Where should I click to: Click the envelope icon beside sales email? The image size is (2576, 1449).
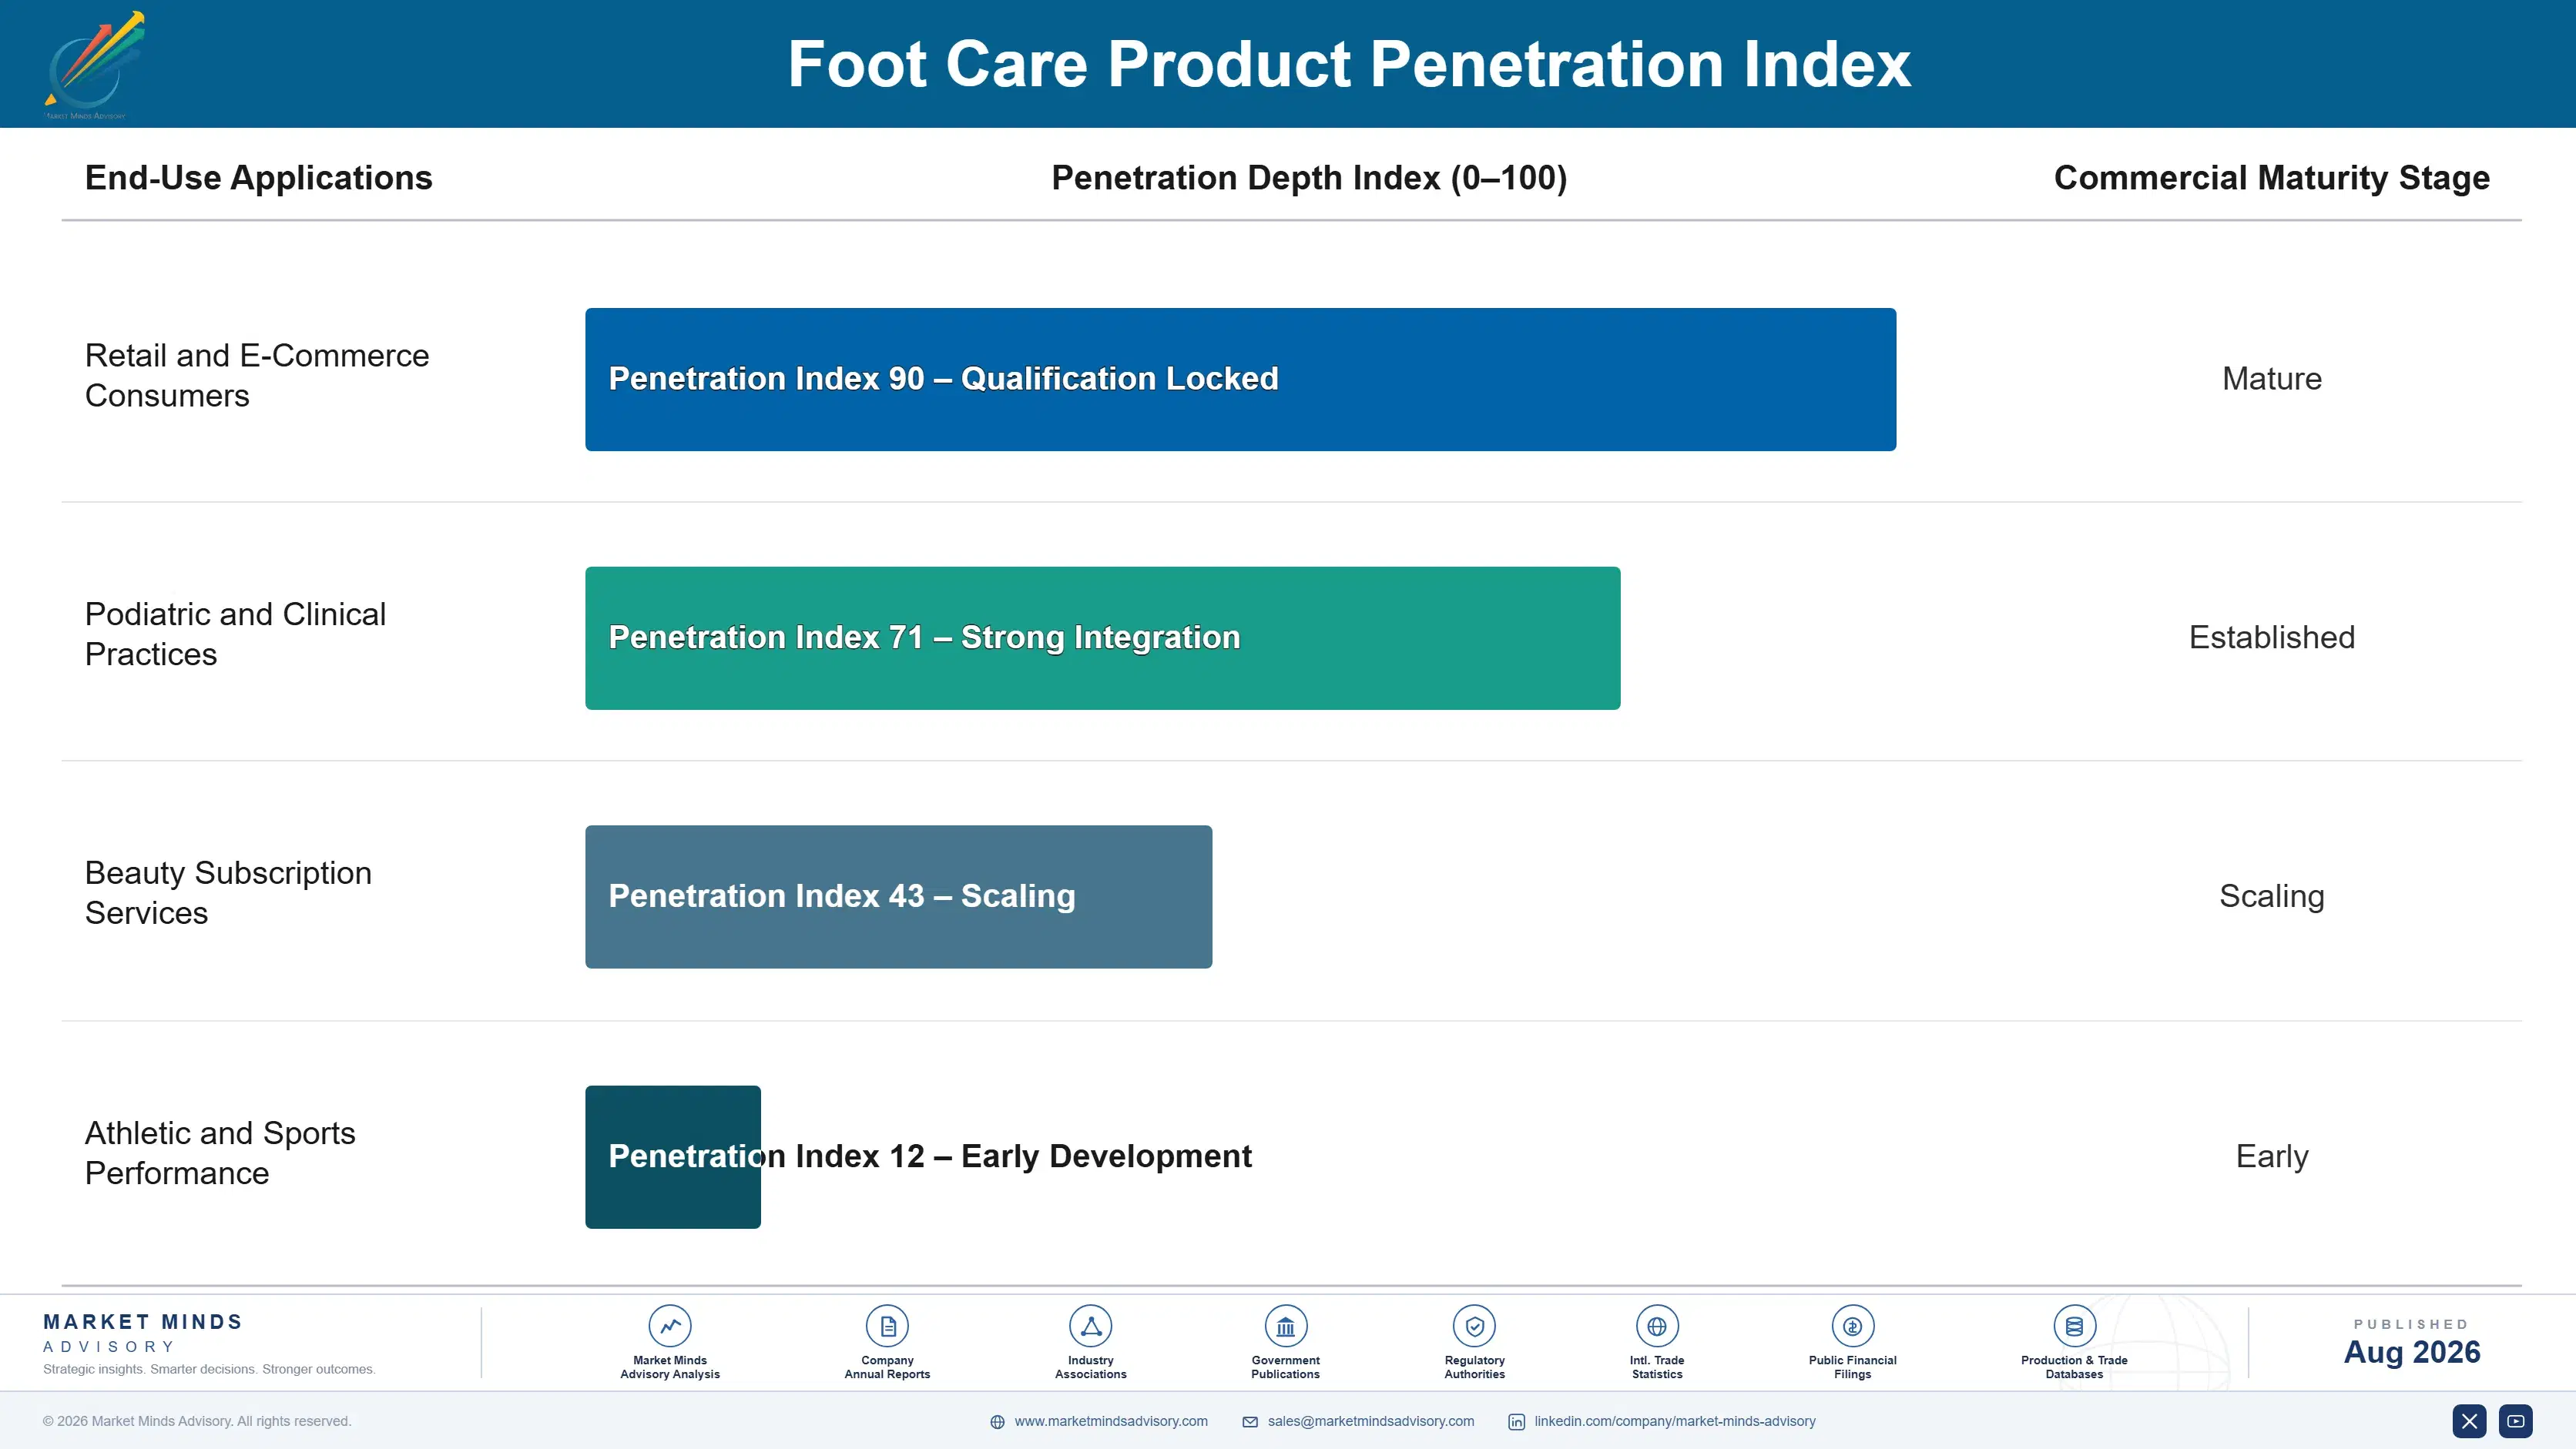pos(1250,1422)
